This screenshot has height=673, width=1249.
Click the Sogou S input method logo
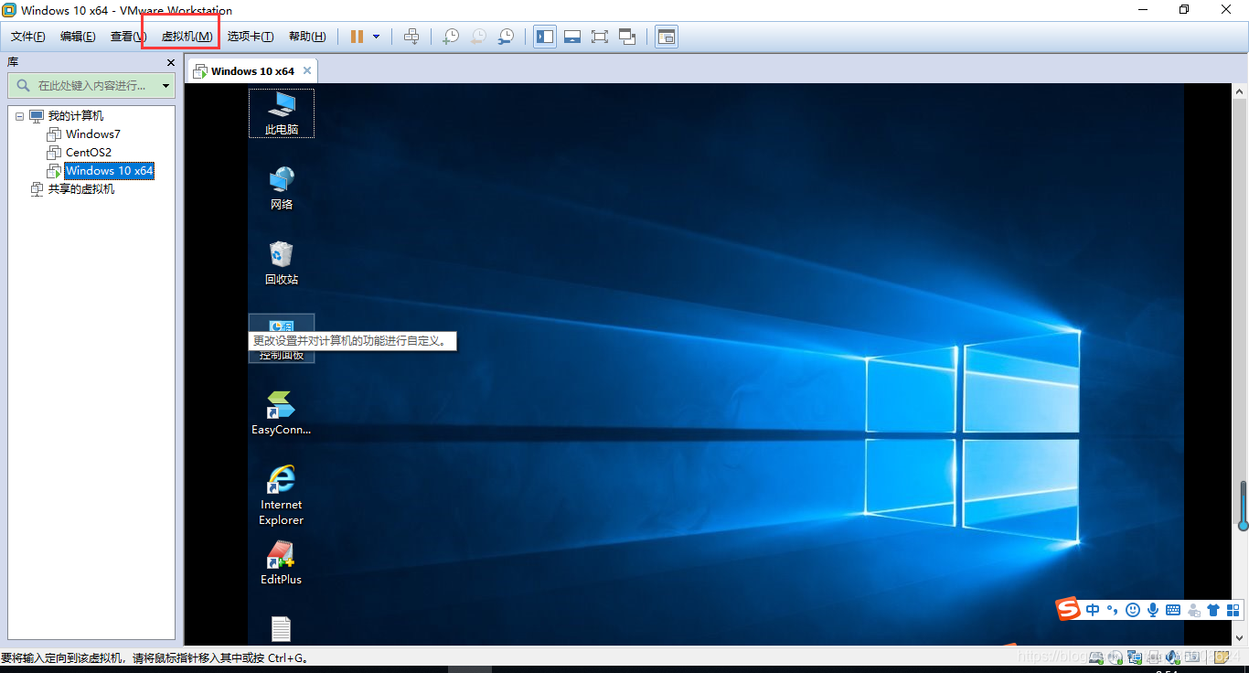(x=1069, y=609)
